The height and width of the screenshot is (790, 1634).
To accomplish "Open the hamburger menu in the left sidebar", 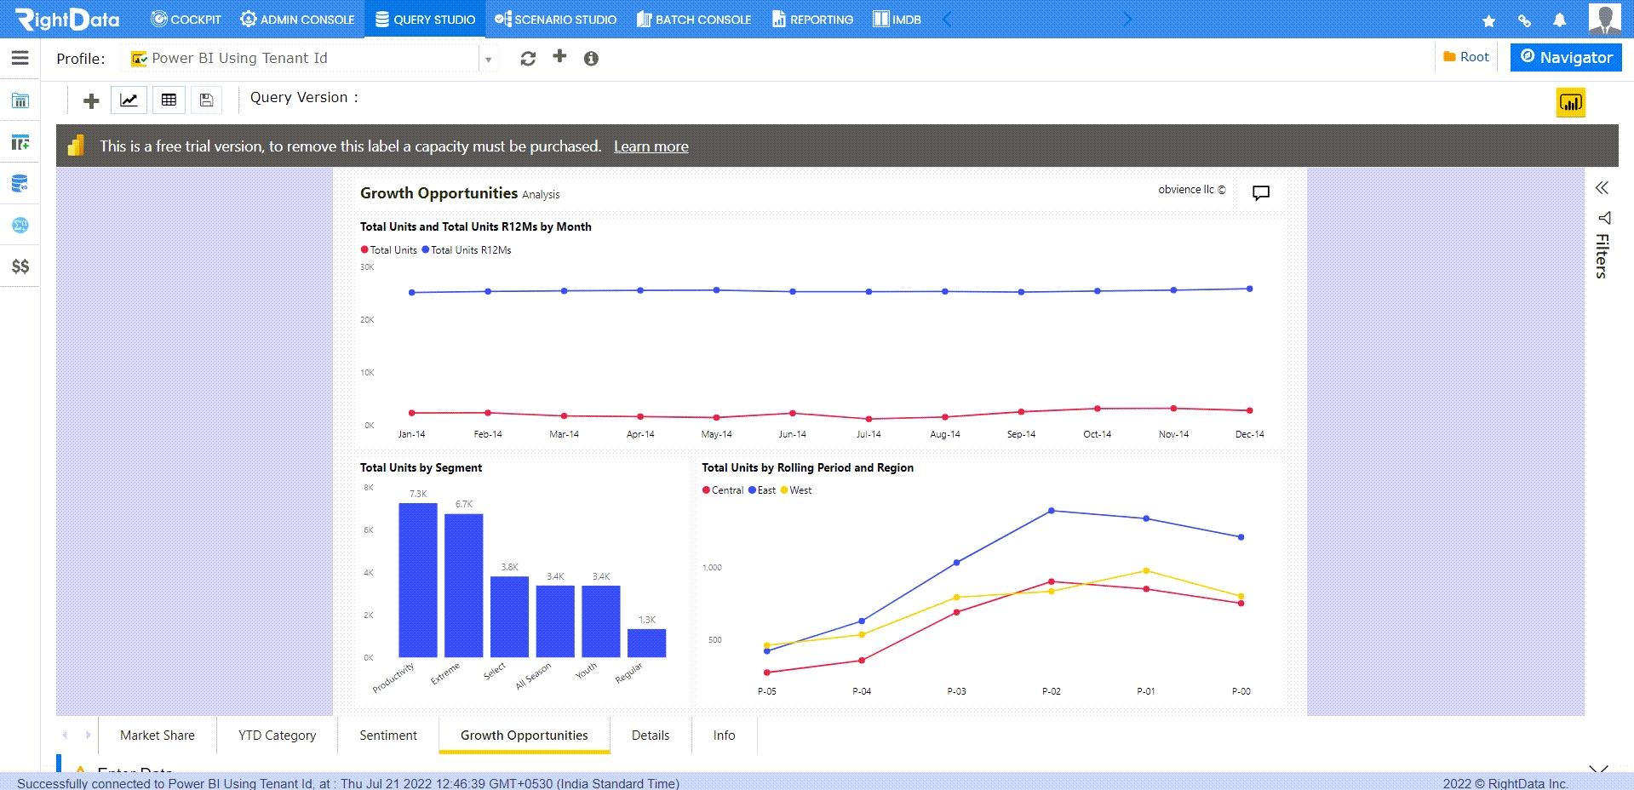I will (x=20, y=58).
